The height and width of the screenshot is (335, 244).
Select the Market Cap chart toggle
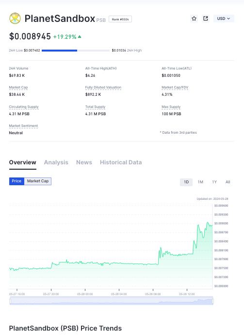[38, 181]
